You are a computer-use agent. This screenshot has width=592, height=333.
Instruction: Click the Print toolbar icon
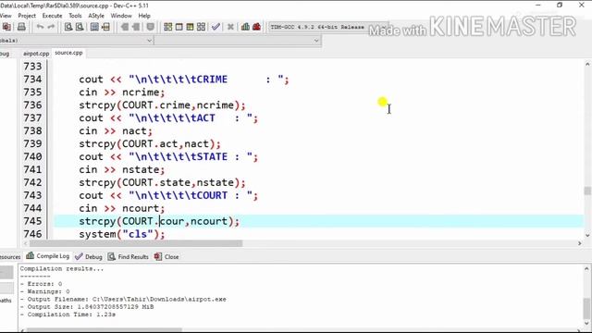(x=21, y=27)
